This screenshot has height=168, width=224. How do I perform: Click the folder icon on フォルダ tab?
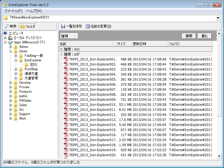click(22, 26)
